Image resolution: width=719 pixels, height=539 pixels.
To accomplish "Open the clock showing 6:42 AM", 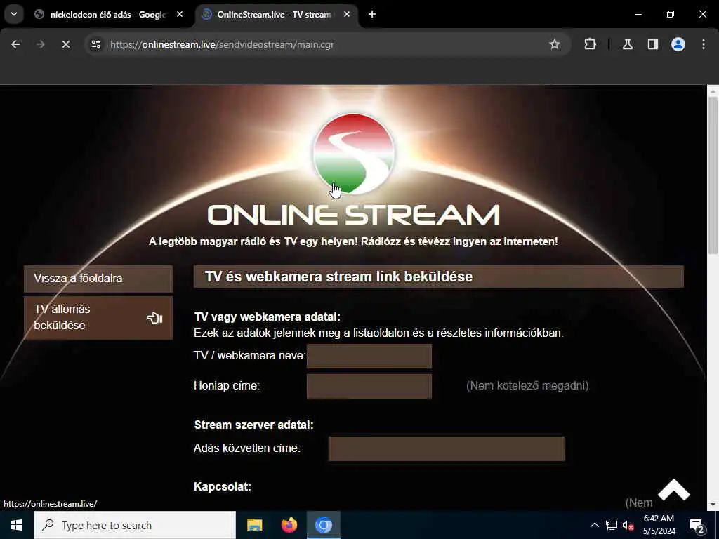I will click(659, 525).
